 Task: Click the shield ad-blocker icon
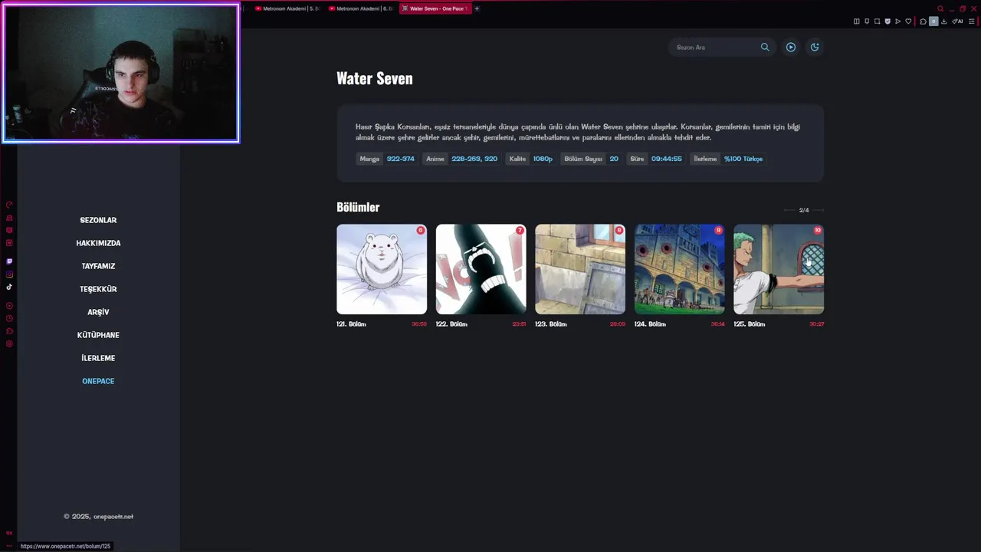point(887,21)
